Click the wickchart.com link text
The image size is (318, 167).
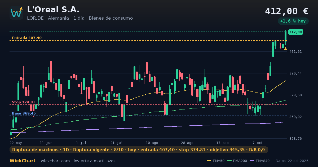[55, 161]
